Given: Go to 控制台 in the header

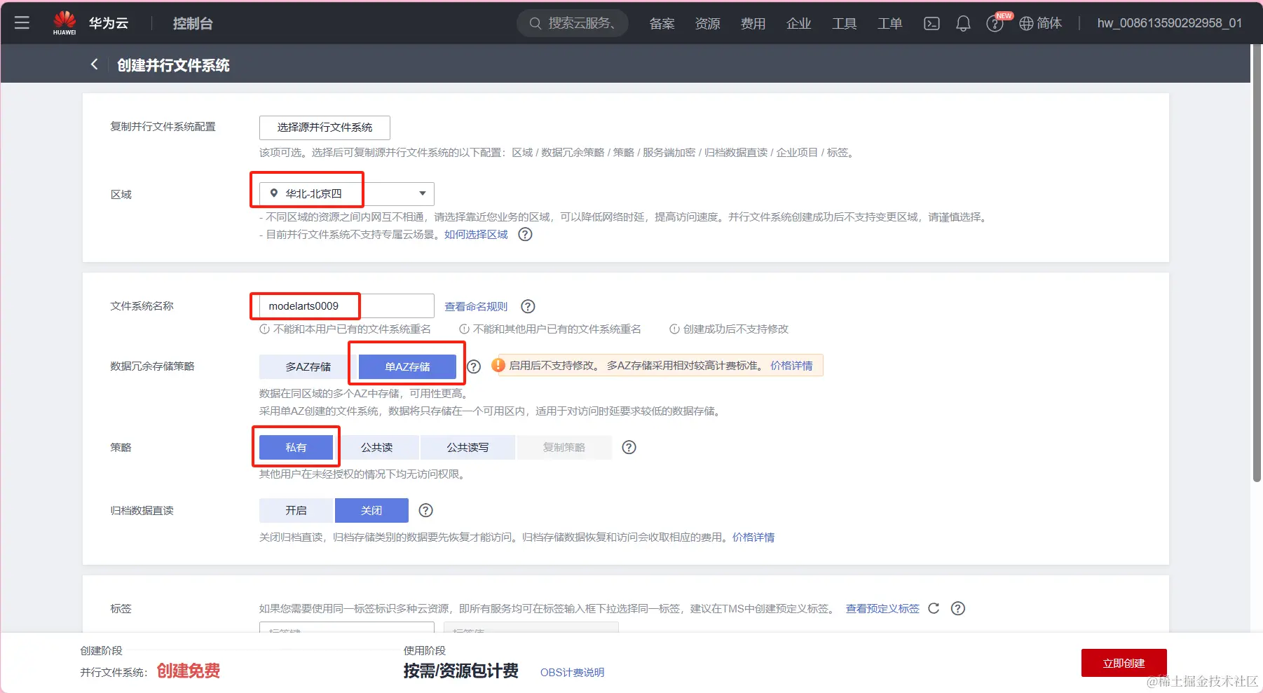Looking at the screenshot, I should point(193,23).
